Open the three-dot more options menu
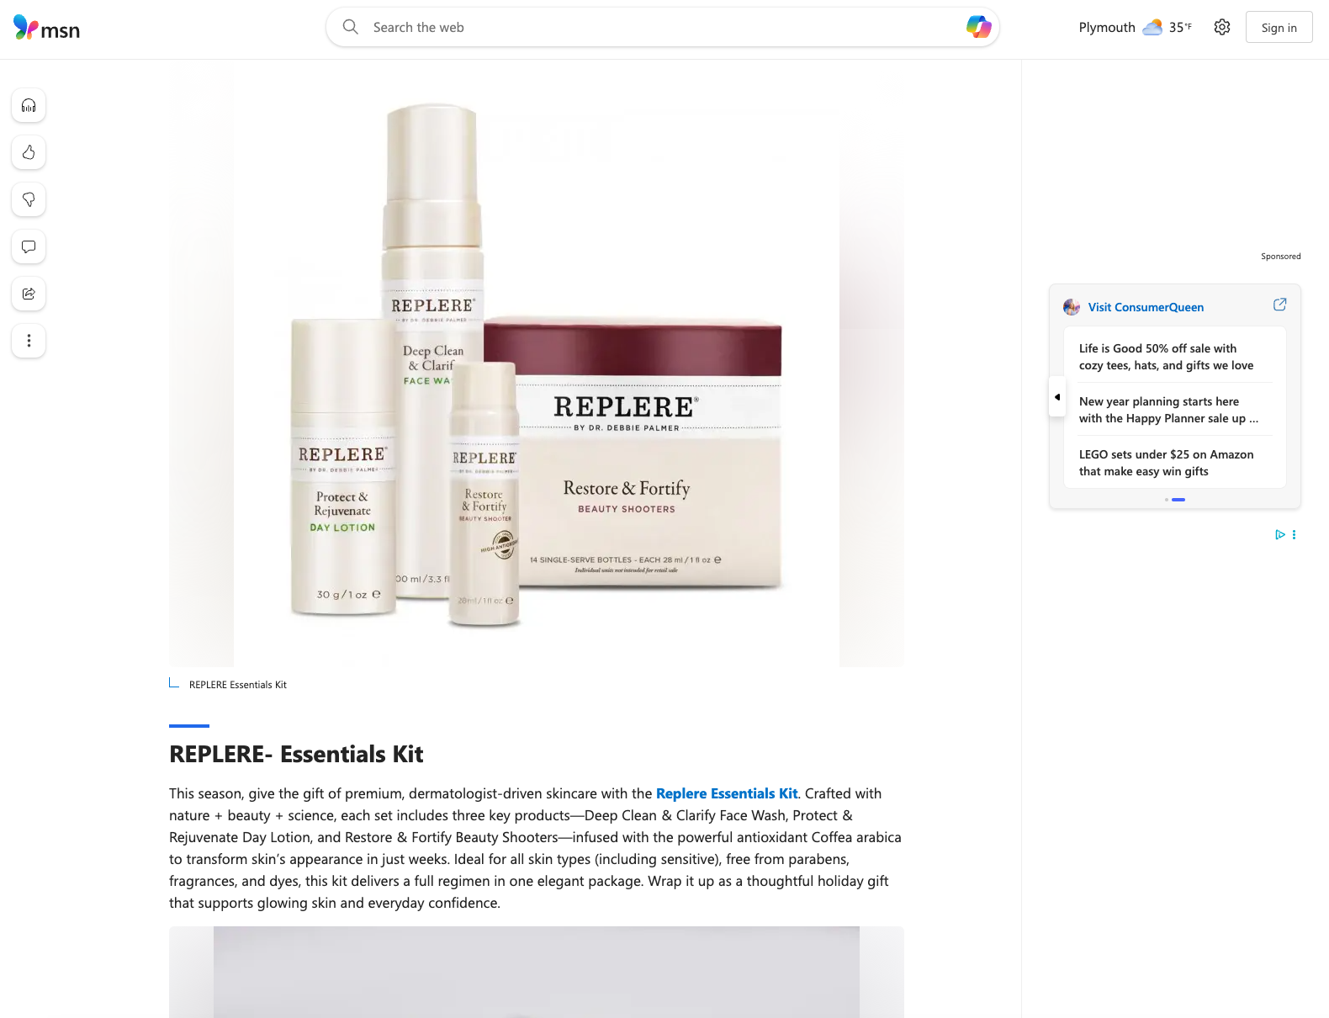Screen dimensions: 1329x1018 pyautogui.click(x=29, y=341)
